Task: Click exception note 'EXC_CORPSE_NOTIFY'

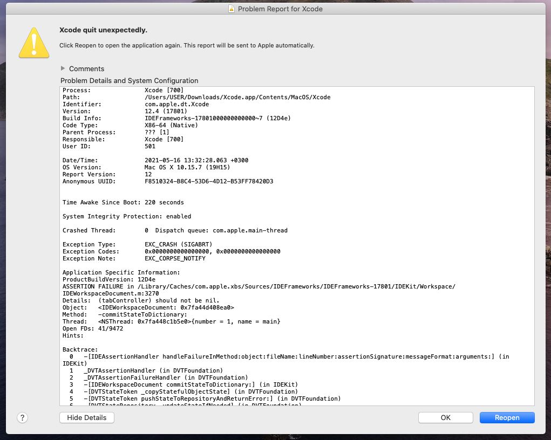Action: coord(175,259)
